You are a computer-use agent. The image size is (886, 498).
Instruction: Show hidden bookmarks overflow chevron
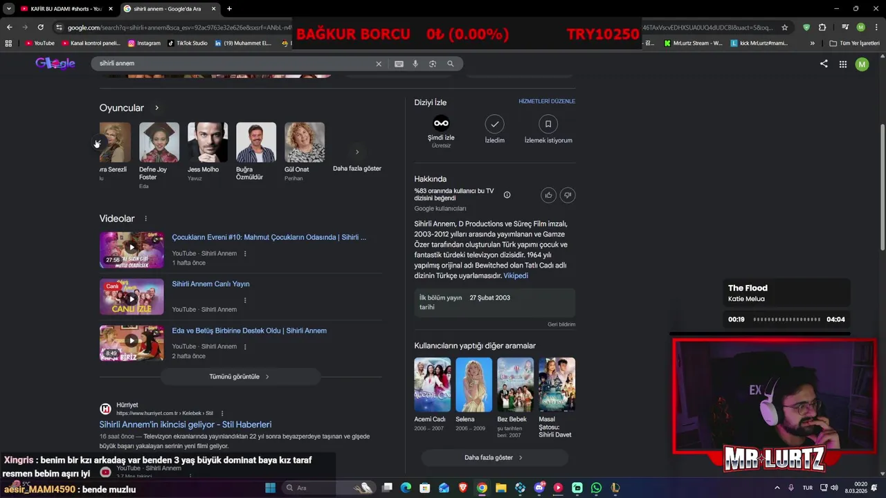pos(812,43)
